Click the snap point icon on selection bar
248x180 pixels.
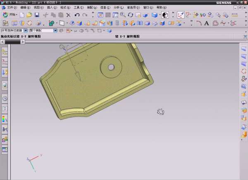(68, 31)
